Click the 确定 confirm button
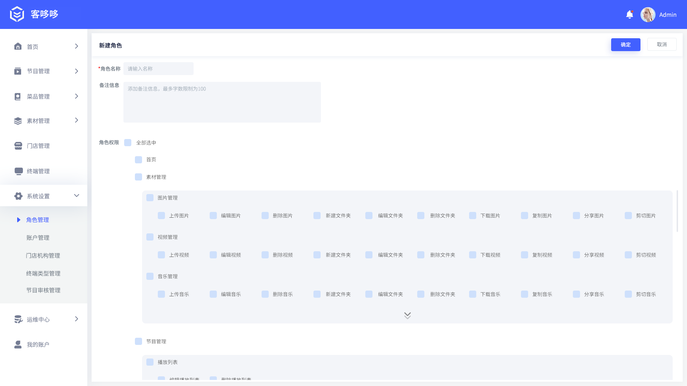This screenshot has height=386, width=687. pos(625,44)
